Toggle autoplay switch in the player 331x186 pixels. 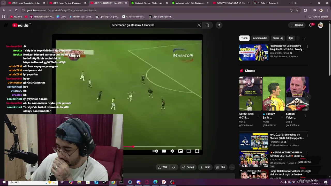coord(155,151)
